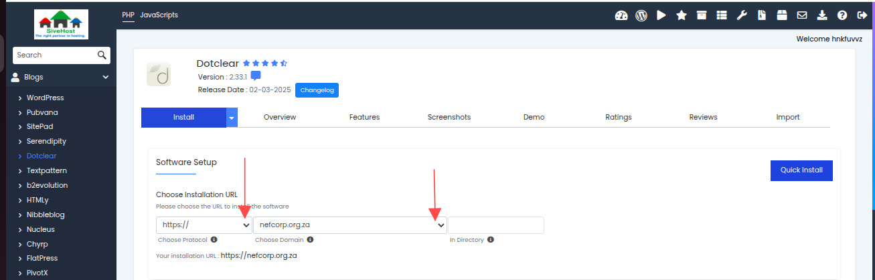Open the Features tab

coord(364,117)
